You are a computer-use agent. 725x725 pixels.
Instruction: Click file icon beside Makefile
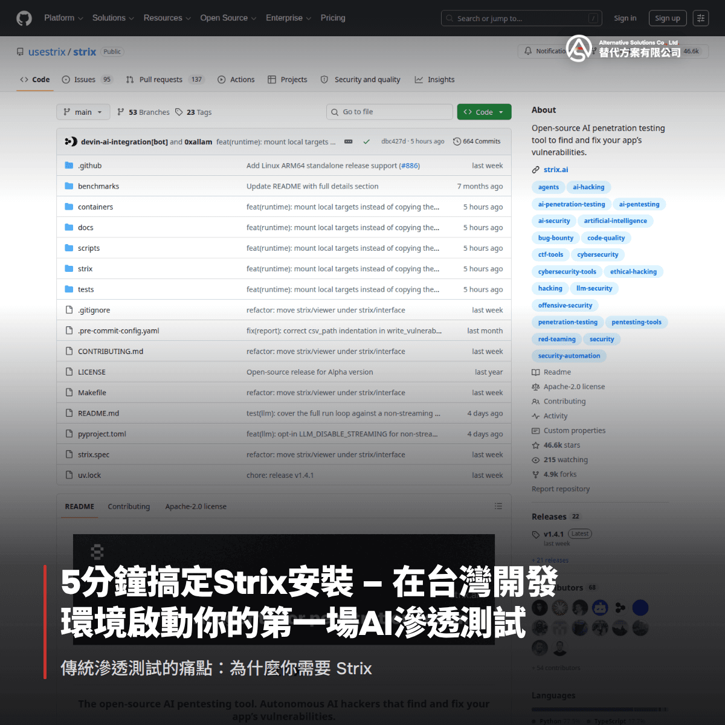pyautogui.click(x=69, y=392)
